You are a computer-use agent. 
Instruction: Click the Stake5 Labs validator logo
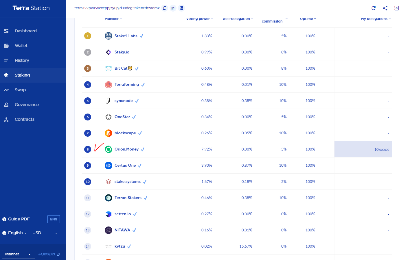tap(109, 36)
